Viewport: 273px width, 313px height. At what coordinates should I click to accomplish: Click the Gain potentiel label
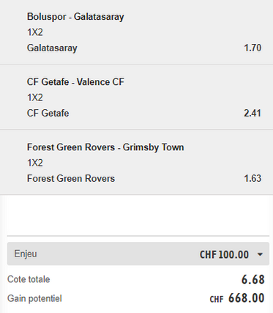[x=34, y=298]
